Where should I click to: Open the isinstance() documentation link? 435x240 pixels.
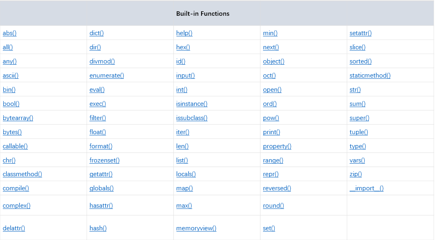192,104
